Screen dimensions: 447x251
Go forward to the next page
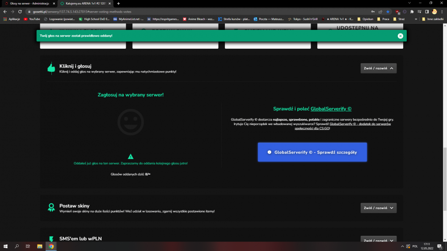pos(12,12)
